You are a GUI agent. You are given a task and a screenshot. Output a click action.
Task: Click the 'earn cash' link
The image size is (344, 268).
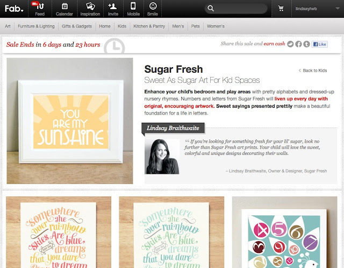tap(274, 44)
